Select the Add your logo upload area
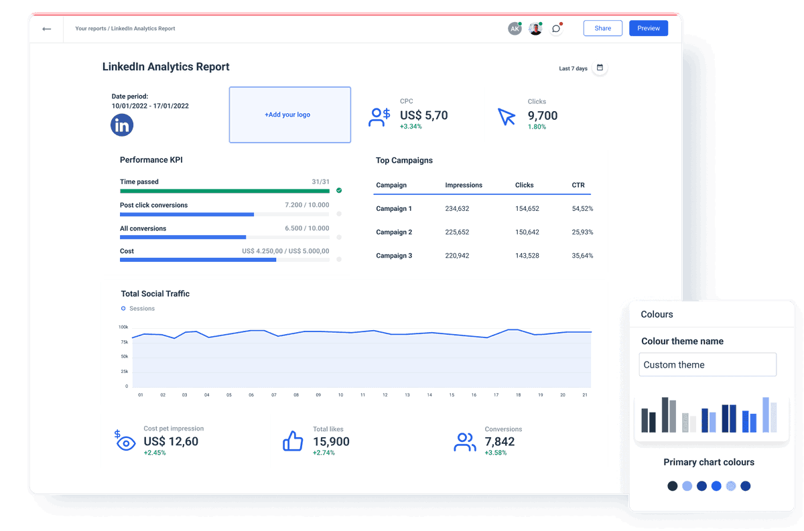 click(x=289, y=115)
